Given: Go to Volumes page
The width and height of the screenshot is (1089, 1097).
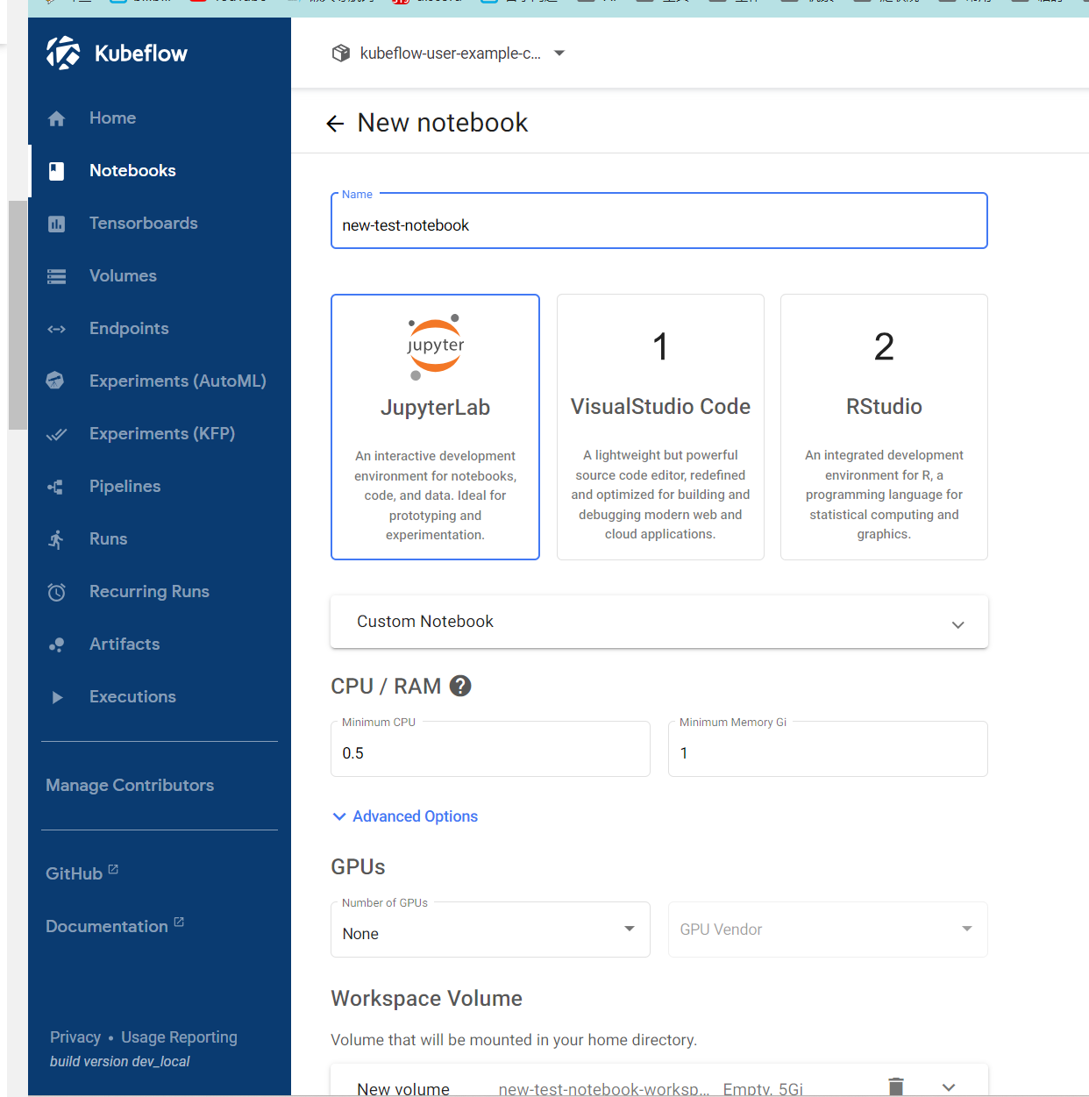Looking at the screenshot, I should click(160, 276).
